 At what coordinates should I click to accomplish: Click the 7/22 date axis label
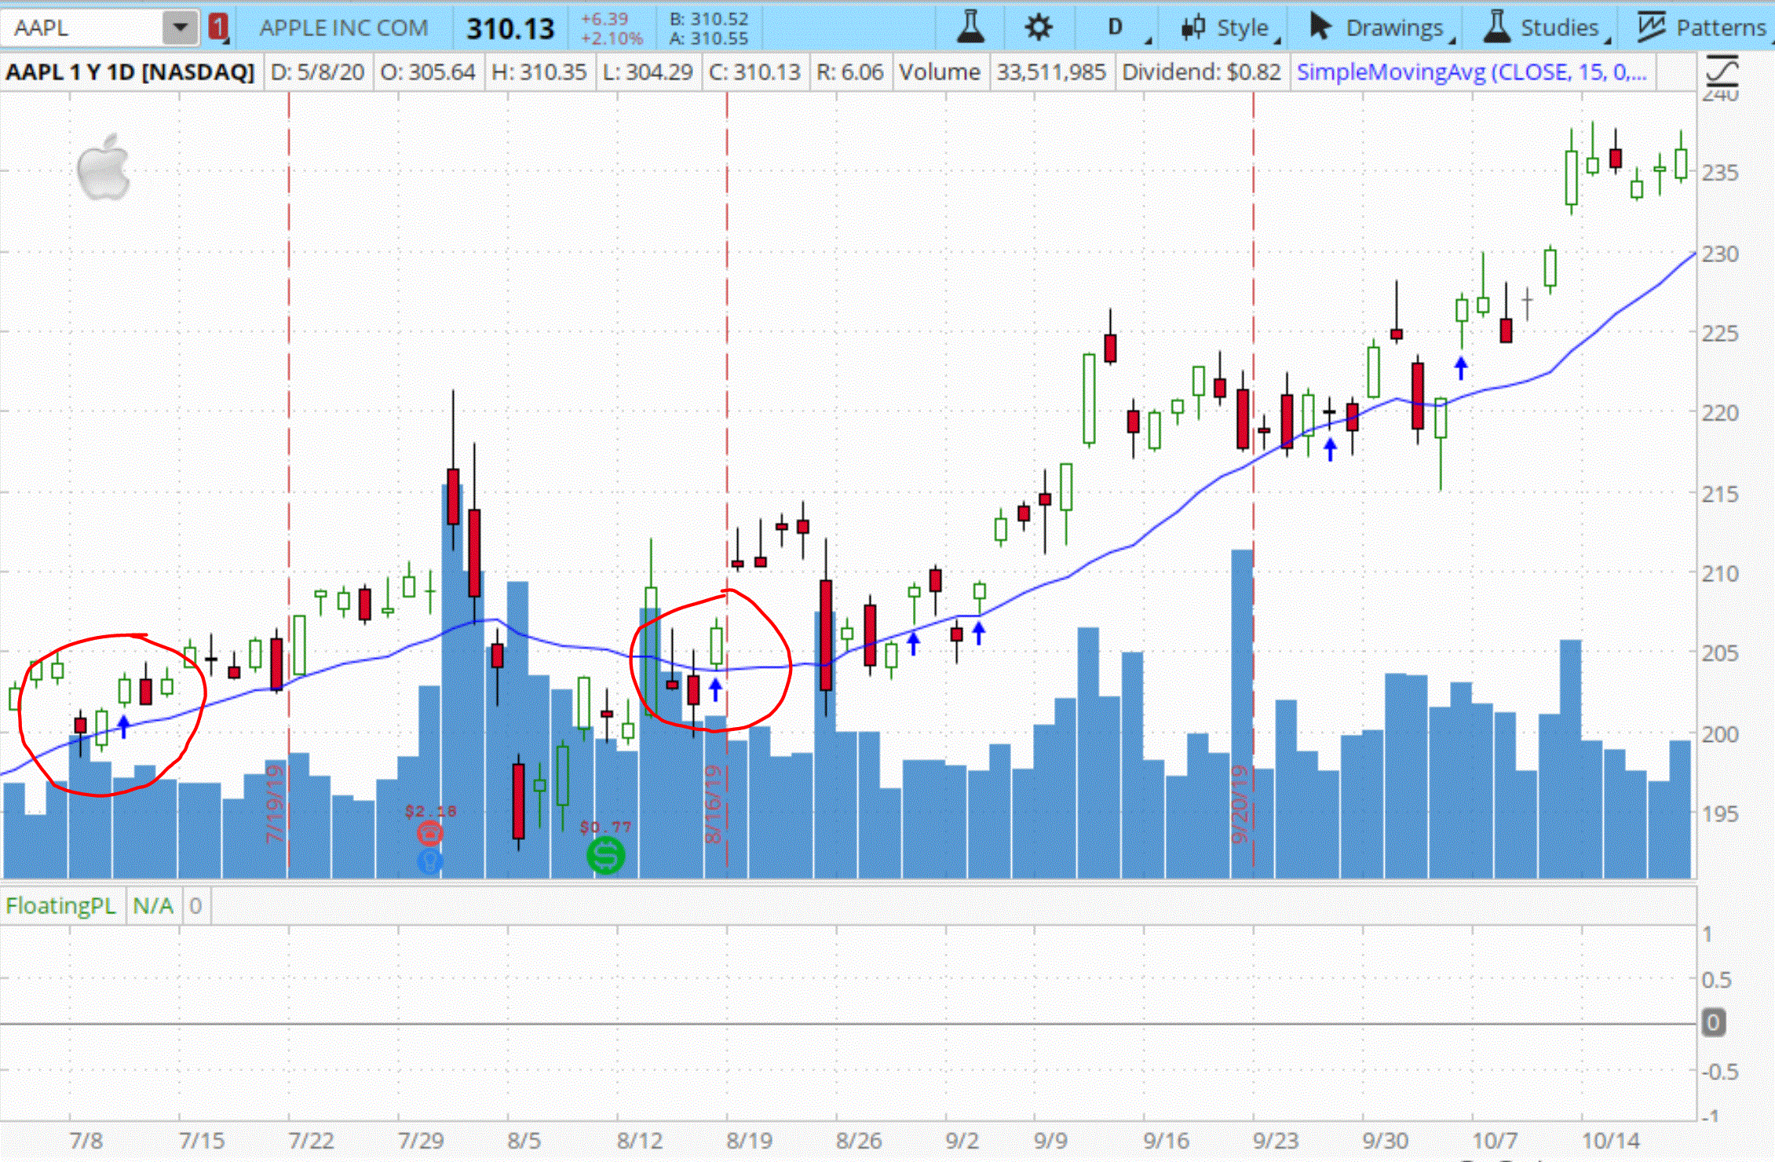(x=312, y=1141)
